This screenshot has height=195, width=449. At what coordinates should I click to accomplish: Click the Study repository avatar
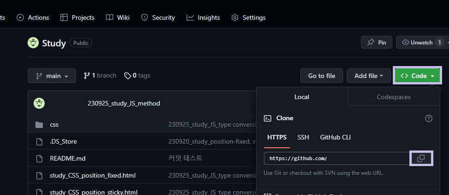click(x=33, y=43)
